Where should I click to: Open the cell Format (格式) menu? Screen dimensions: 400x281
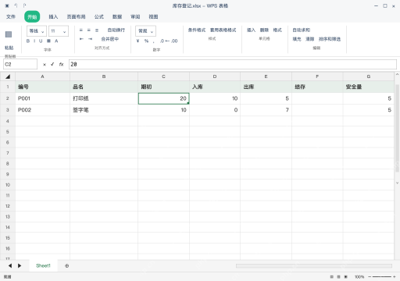click(x=277, y=30)
